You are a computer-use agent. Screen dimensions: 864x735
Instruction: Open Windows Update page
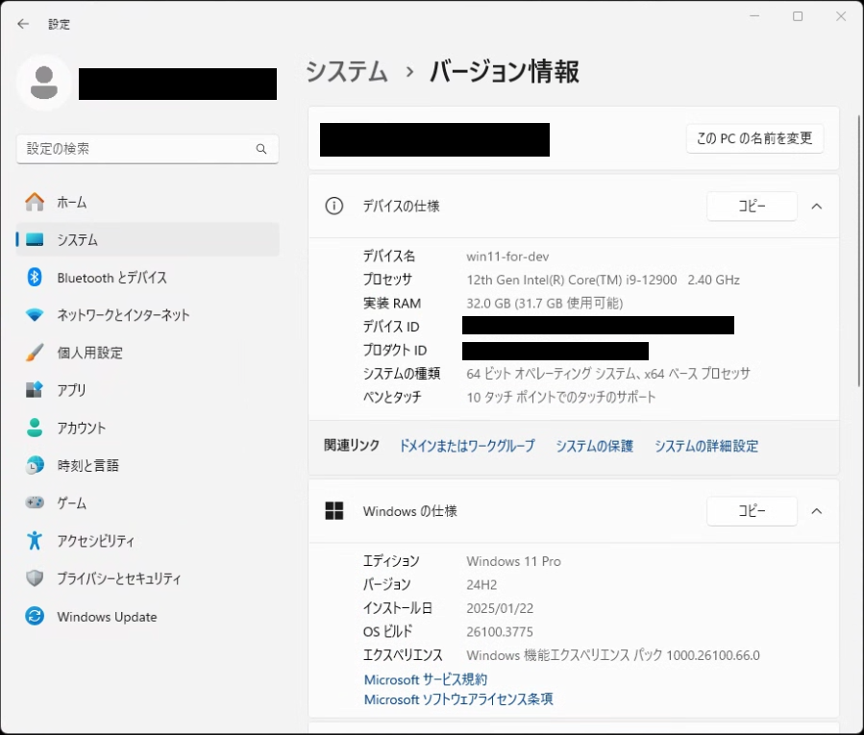(148, 616)
